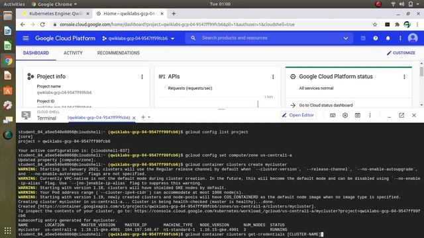
Task: Click the Project name value text
Action: pyautogui.click(x=64, y=93)
